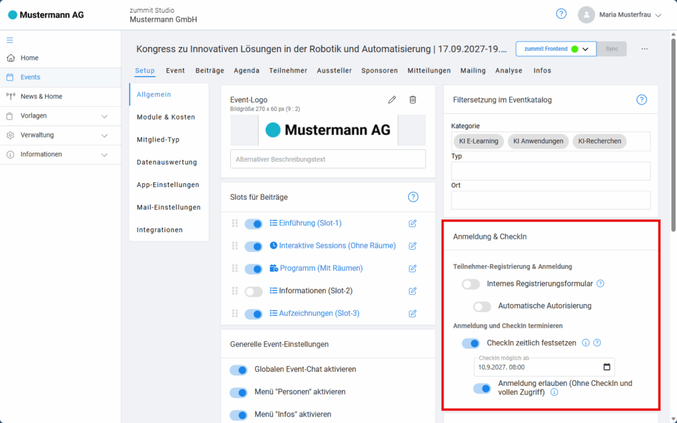Open the Teilnehmer tab

tap(288, 71)
